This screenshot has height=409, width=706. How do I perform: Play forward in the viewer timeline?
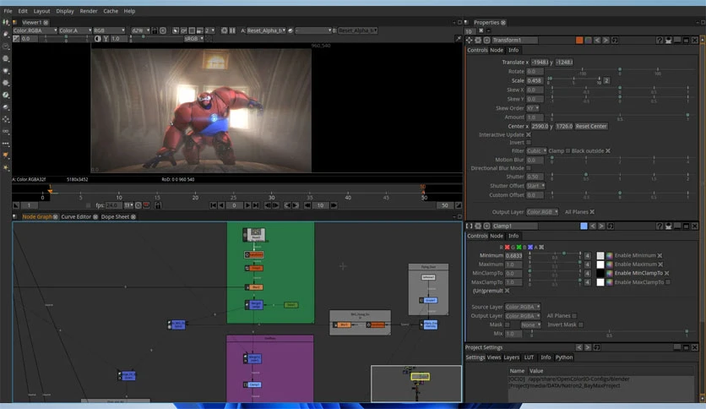tap(247, 205)
